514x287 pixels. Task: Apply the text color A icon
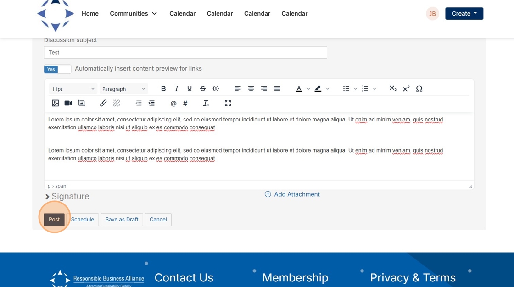(299, 89)
